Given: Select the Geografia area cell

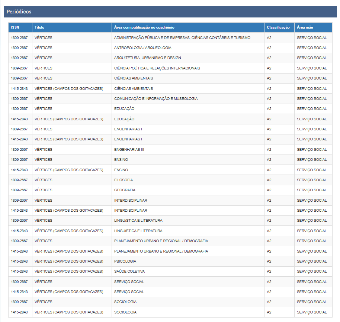Looking at the screenshot, I should 125,190.
